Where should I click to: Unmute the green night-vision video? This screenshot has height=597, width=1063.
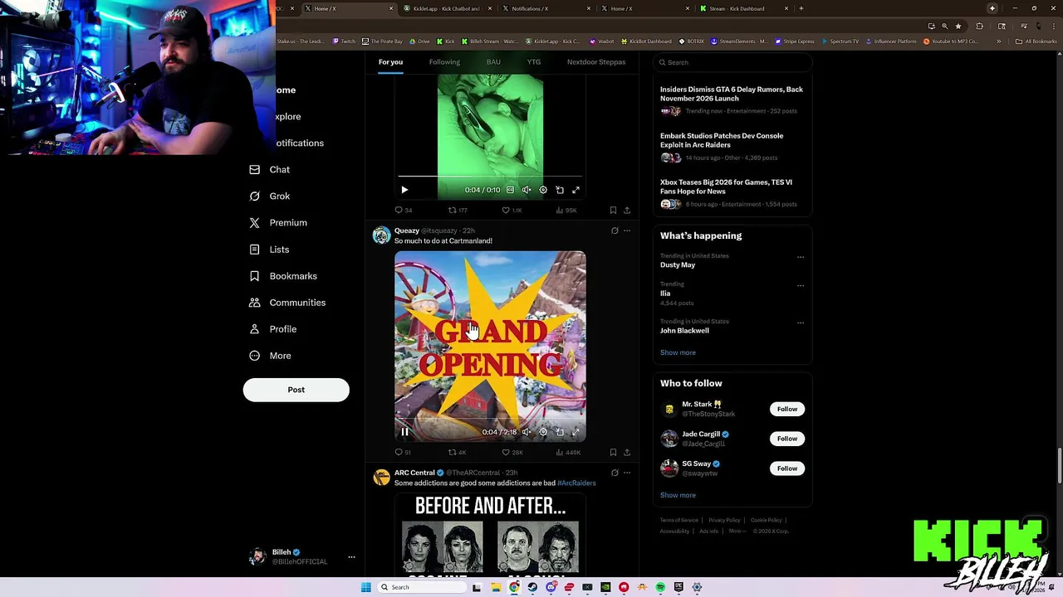pos(527,190)
